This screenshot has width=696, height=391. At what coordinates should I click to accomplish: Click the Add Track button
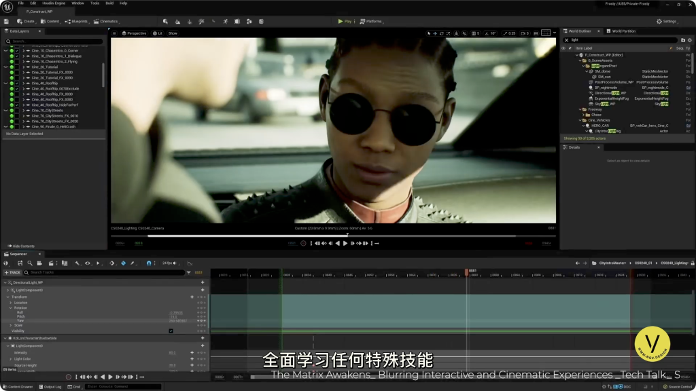click(12, 273)
